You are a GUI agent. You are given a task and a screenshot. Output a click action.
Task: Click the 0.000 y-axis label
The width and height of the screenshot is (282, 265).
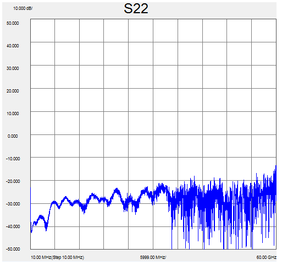coord(13,136)
